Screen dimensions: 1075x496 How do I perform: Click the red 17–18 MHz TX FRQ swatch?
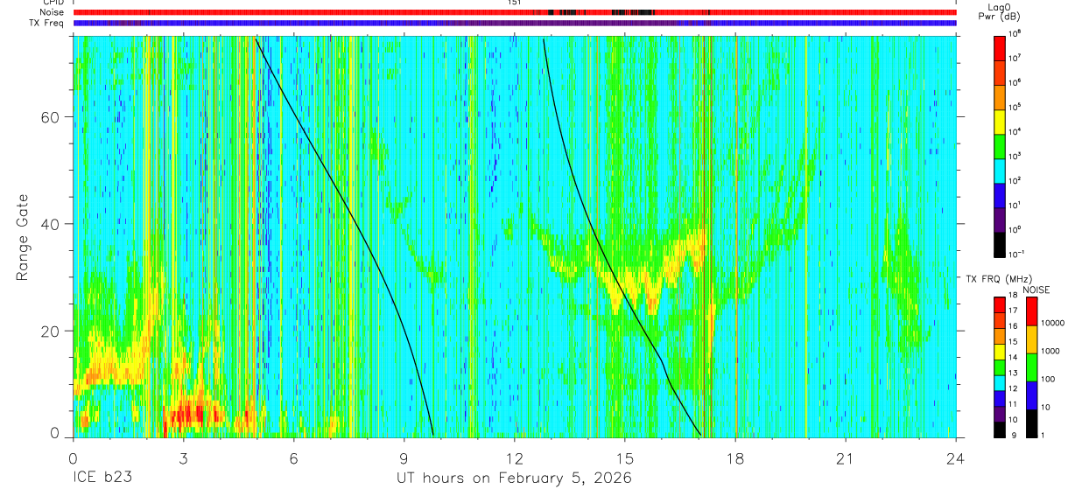click(x=1000, y=304)
